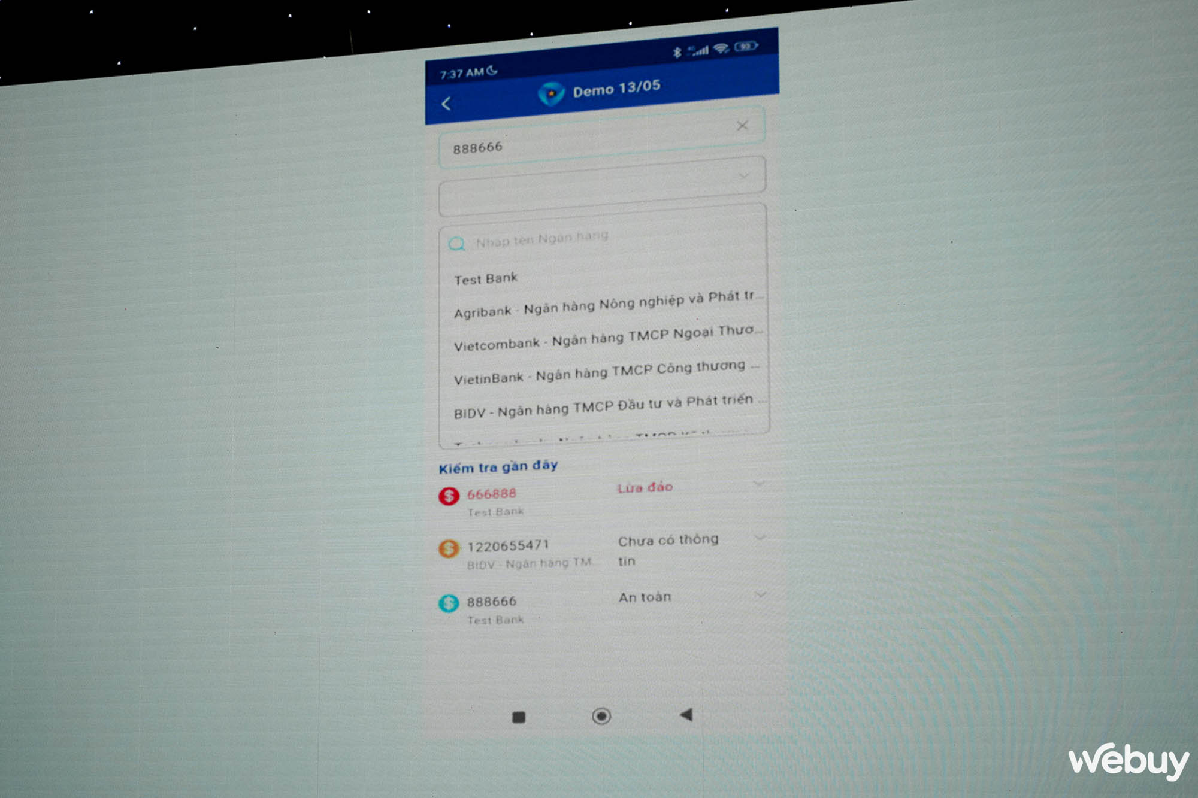The width and height of the screenshot is (1198, 798).
Task: Expand the 1220655471 recent check row
Action: [760, 538]
